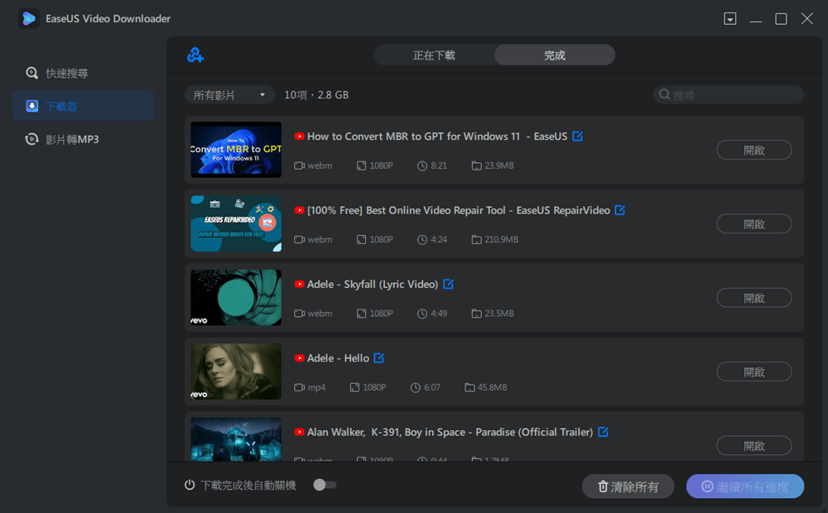The image size is (828, 513).
Task: Click the 23.9MB file size folder icon
Action: [476, 165]
